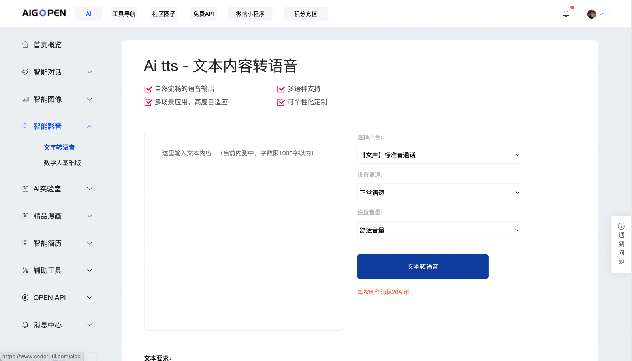
Task: Toggle the 可个性化定制 checkbox
Action: tap(281, 102)
